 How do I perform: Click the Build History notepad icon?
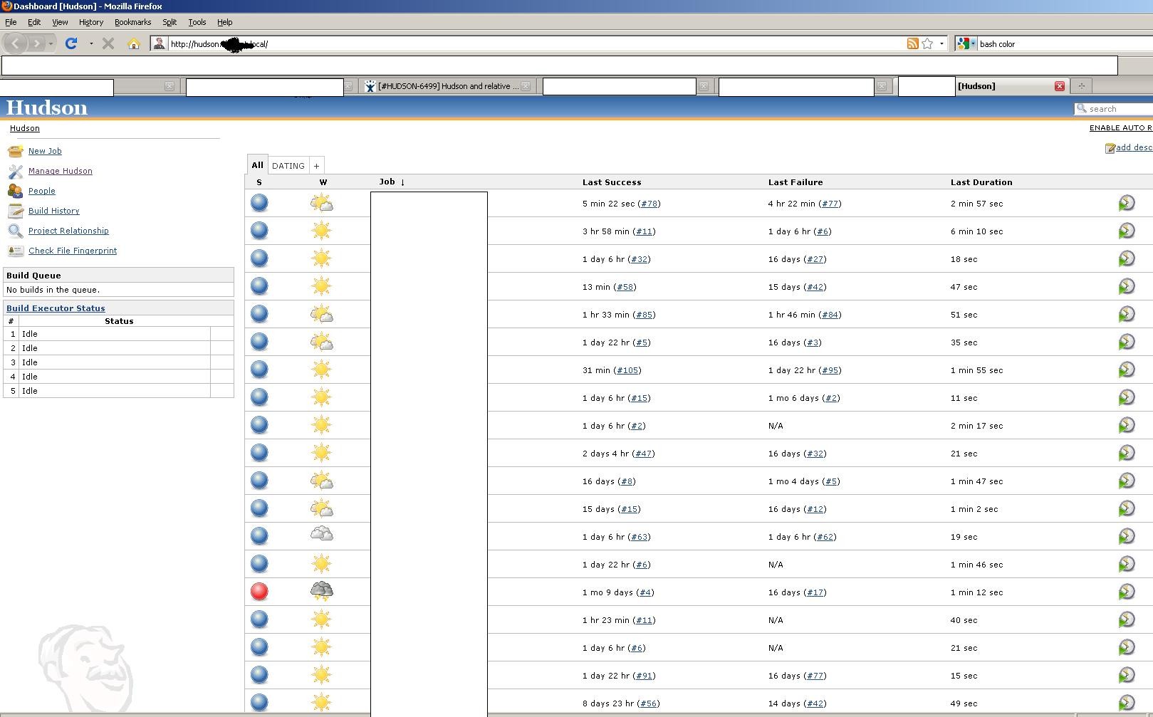point(15,211)
